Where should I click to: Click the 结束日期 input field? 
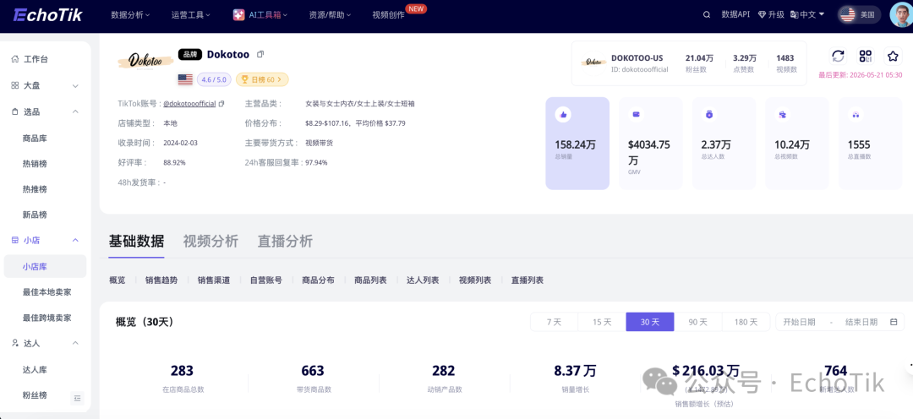pos(861,322)
